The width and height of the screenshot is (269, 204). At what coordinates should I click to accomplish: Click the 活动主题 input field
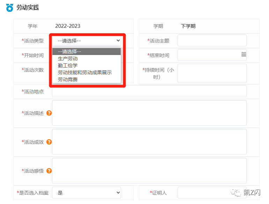(212, 40)
